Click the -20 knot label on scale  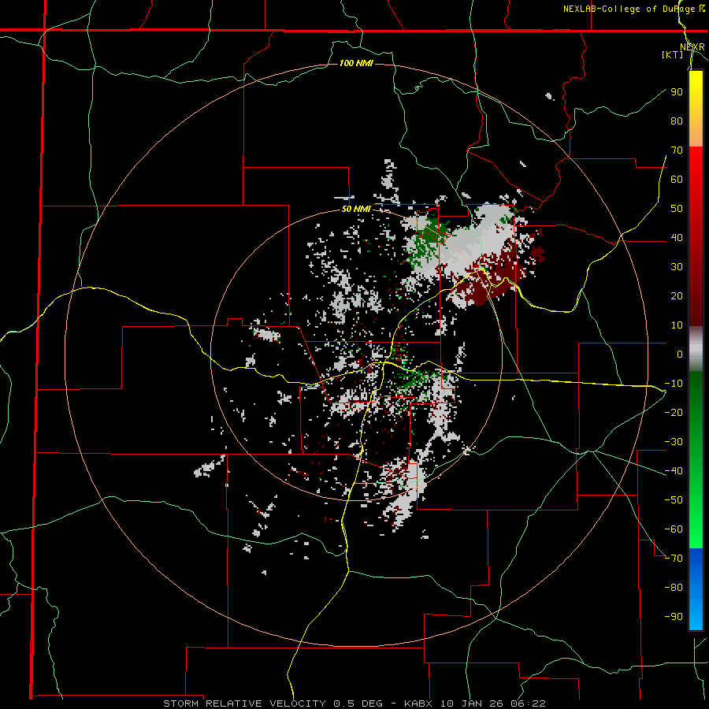pos(674,412)
